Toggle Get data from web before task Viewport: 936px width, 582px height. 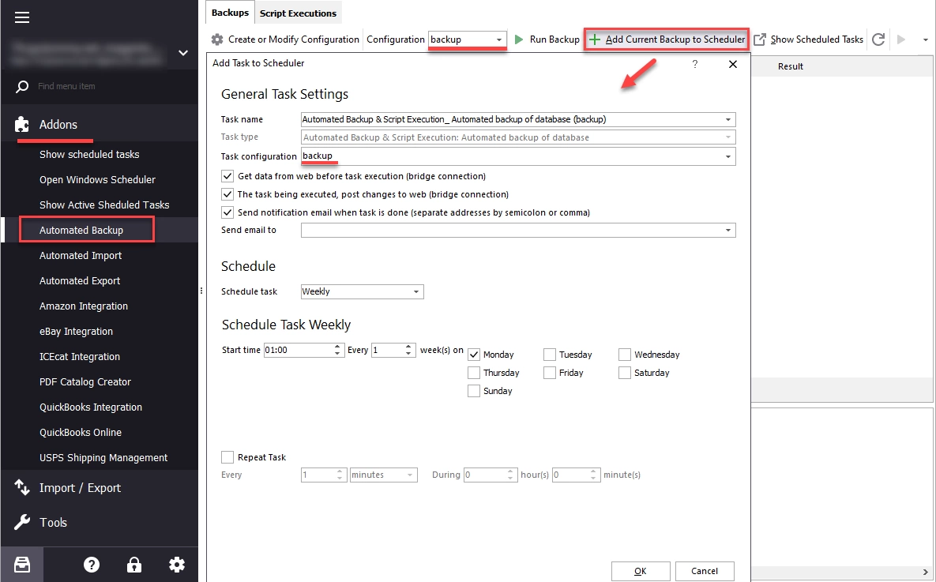[x=227, y=176]
